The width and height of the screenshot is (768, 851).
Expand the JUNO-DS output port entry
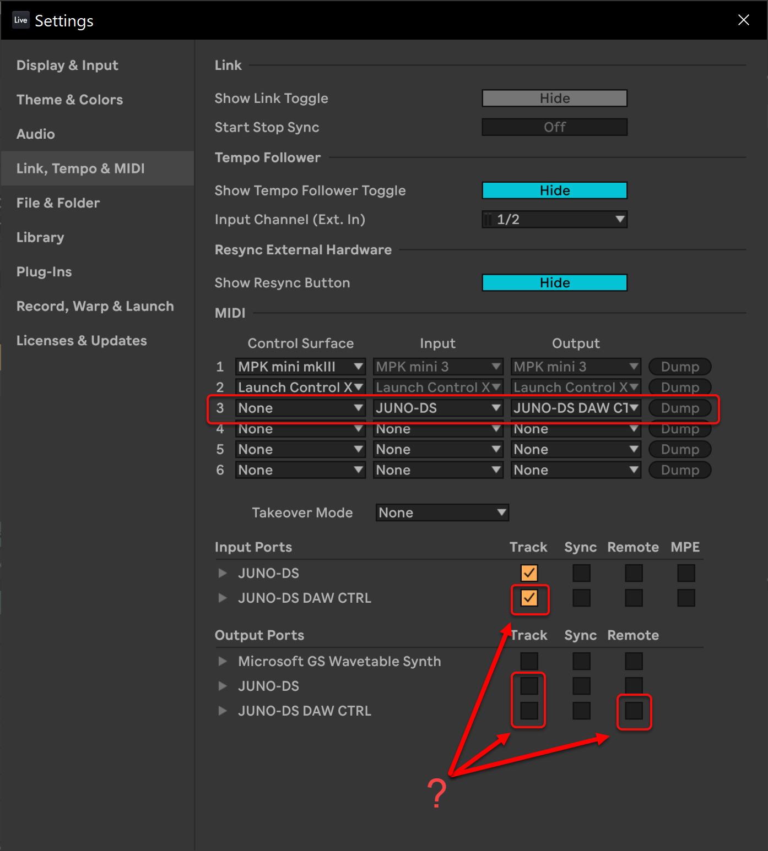(223, 686)
